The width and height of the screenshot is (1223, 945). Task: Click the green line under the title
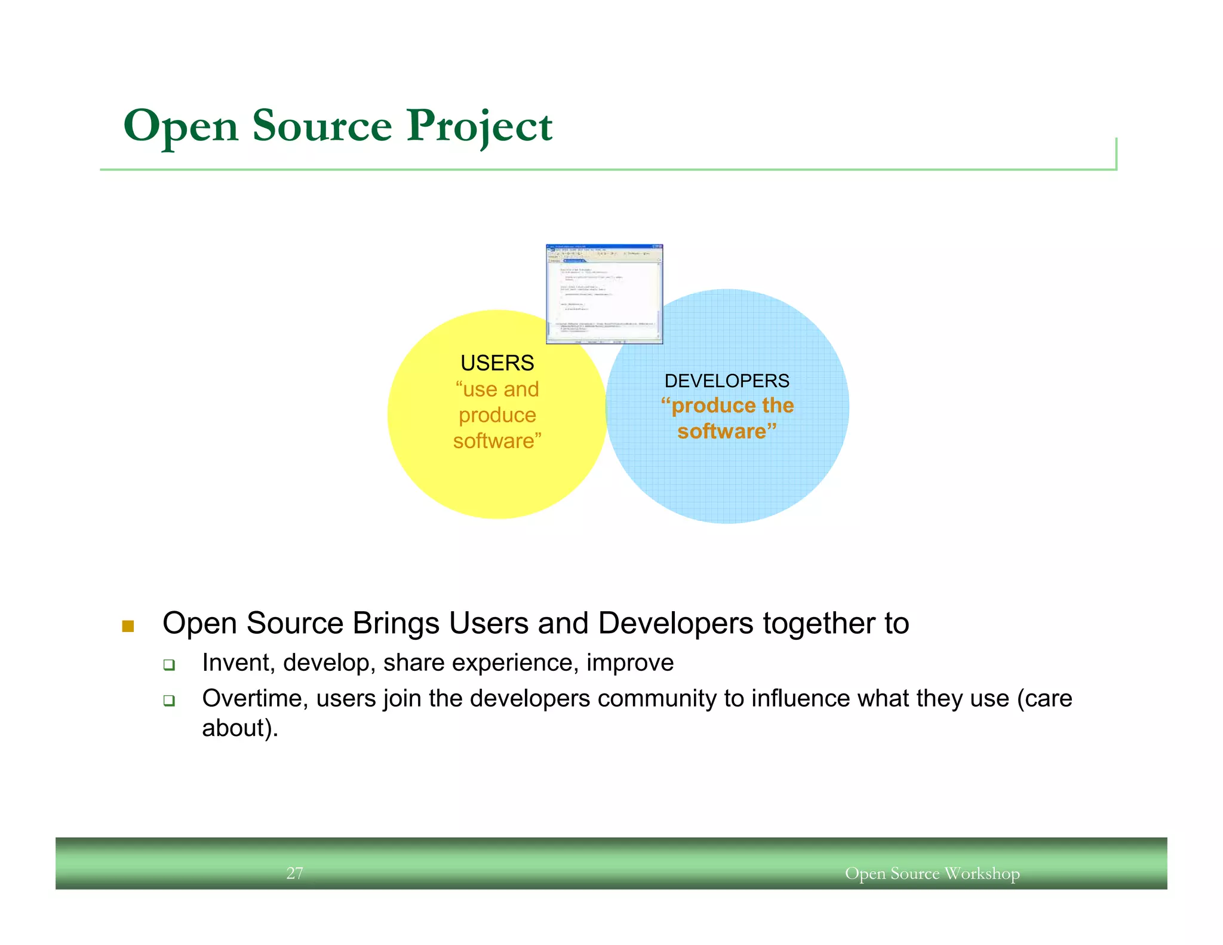[x=597, y=170]
